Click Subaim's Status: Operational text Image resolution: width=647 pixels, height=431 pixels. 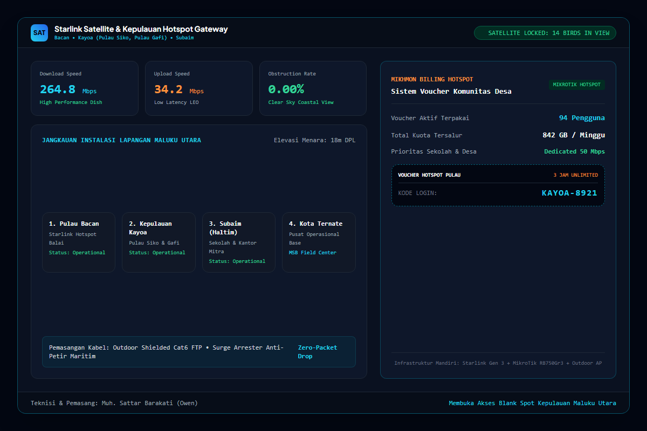pos(237,261)
